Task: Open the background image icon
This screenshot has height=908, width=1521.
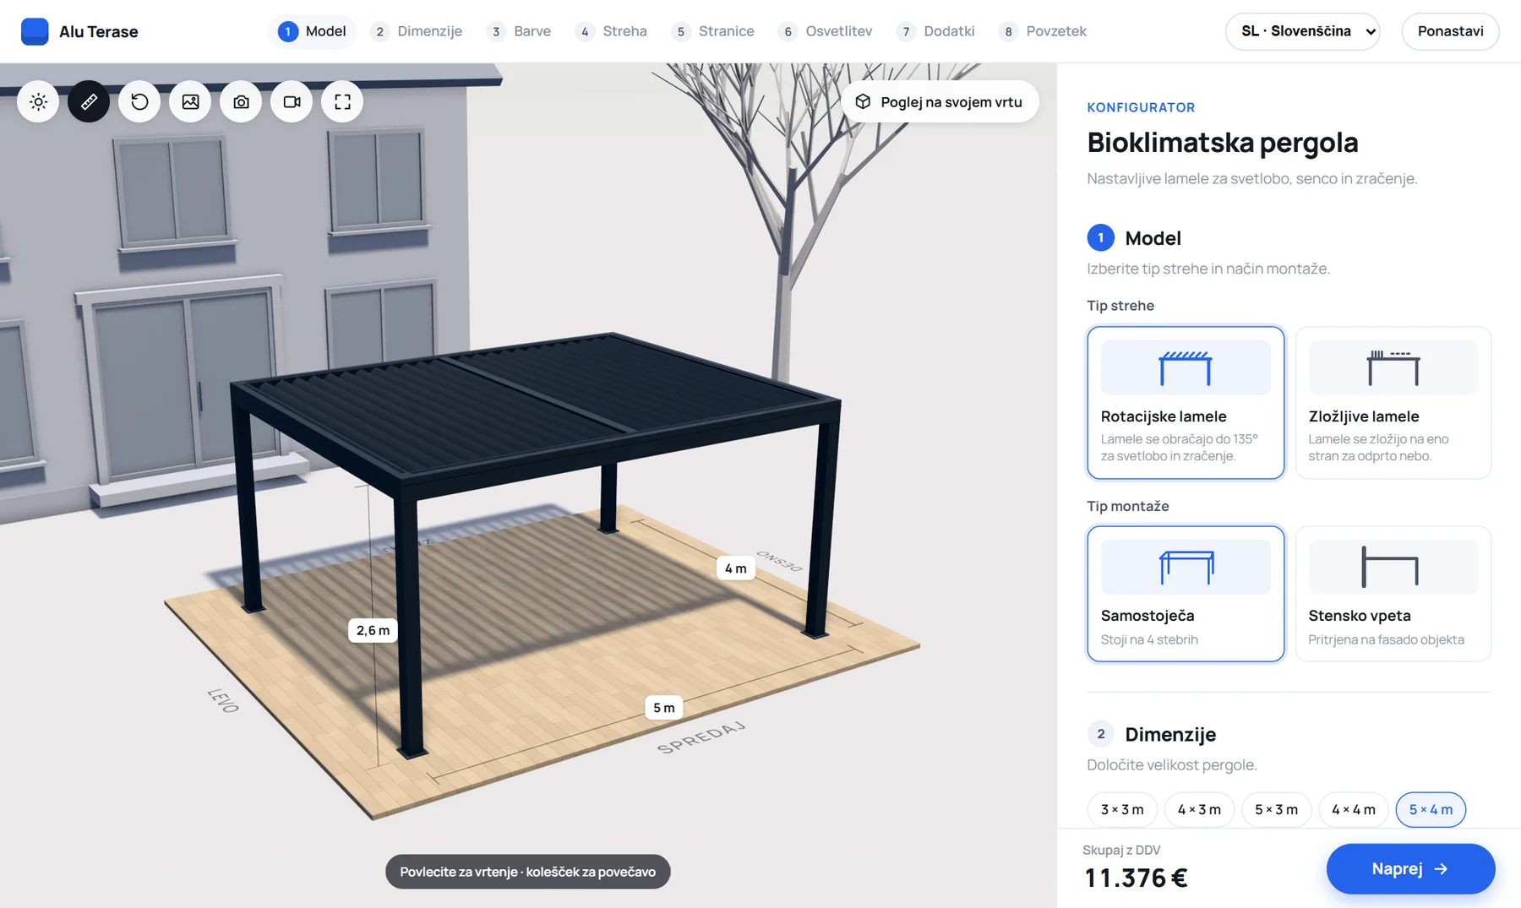Action: point(190,102)
